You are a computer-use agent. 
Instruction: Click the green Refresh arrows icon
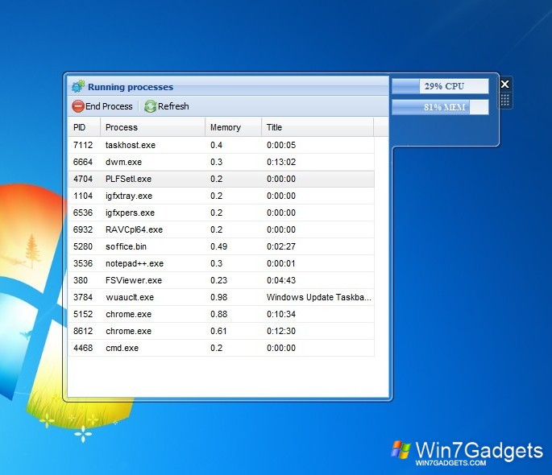[151, 106]
